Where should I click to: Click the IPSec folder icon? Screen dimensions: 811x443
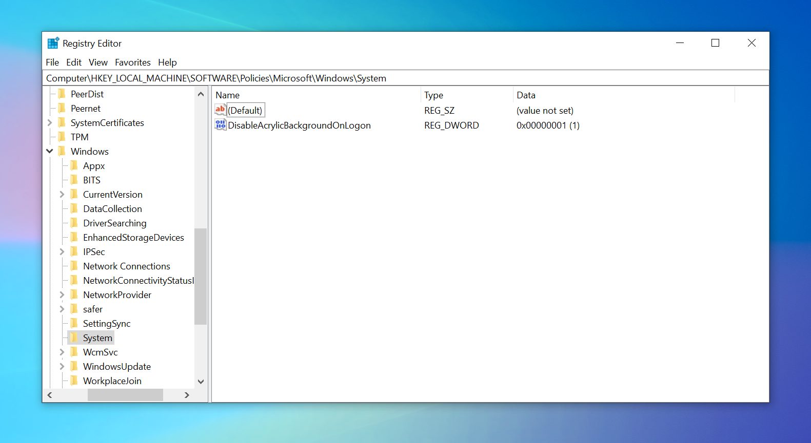[74, 251]
